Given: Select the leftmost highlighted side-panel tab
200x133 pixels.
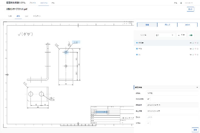Looking at the screenshot, I should tap(147, 25).
